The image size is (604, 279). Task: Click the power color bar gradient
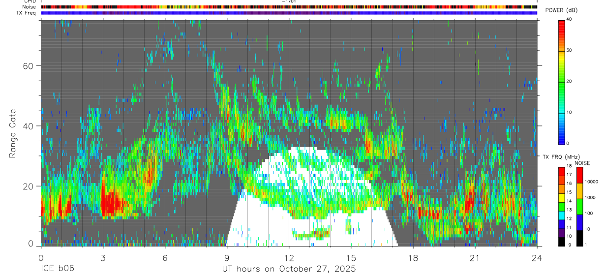point(562,82)
